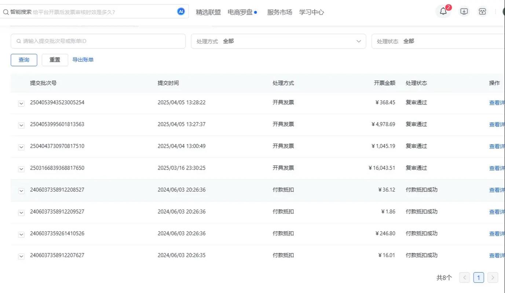Open the notifications bell with badge 2
Screen dimensions: 505x293
click(443, 11)
